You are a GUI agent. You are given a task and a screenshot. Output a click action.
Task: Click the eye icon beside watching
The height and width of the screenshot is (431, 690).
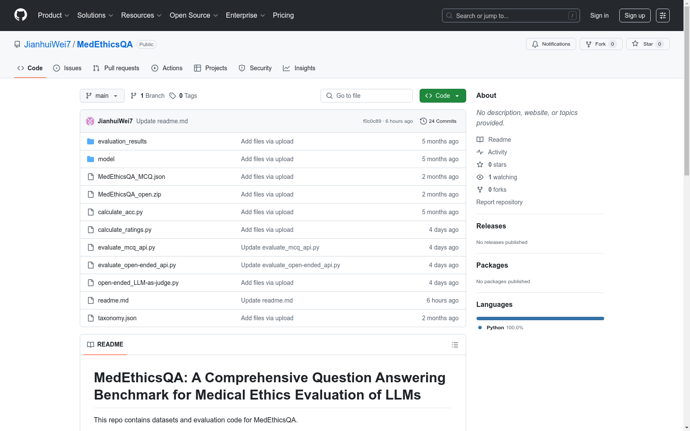click(480, 177)
